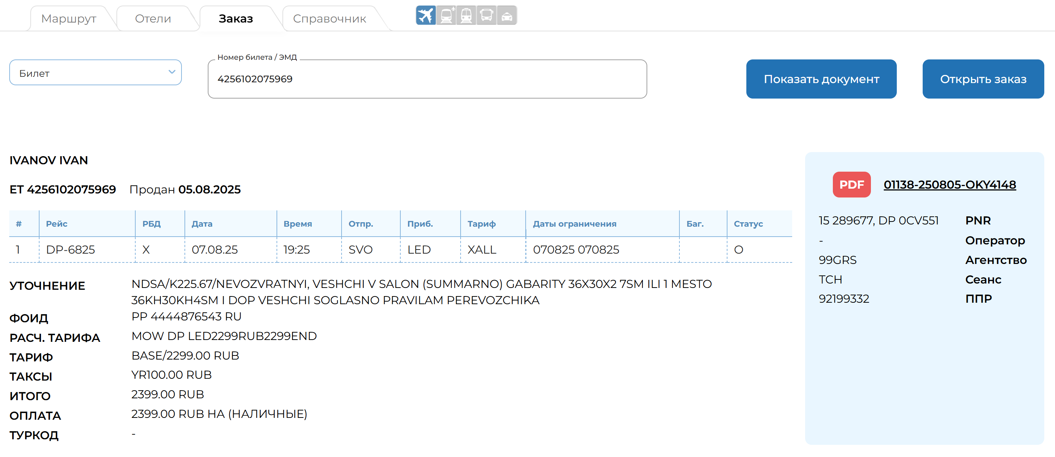Select the bus transport icon
This screenshot has width=1055, height=457.
486,16
